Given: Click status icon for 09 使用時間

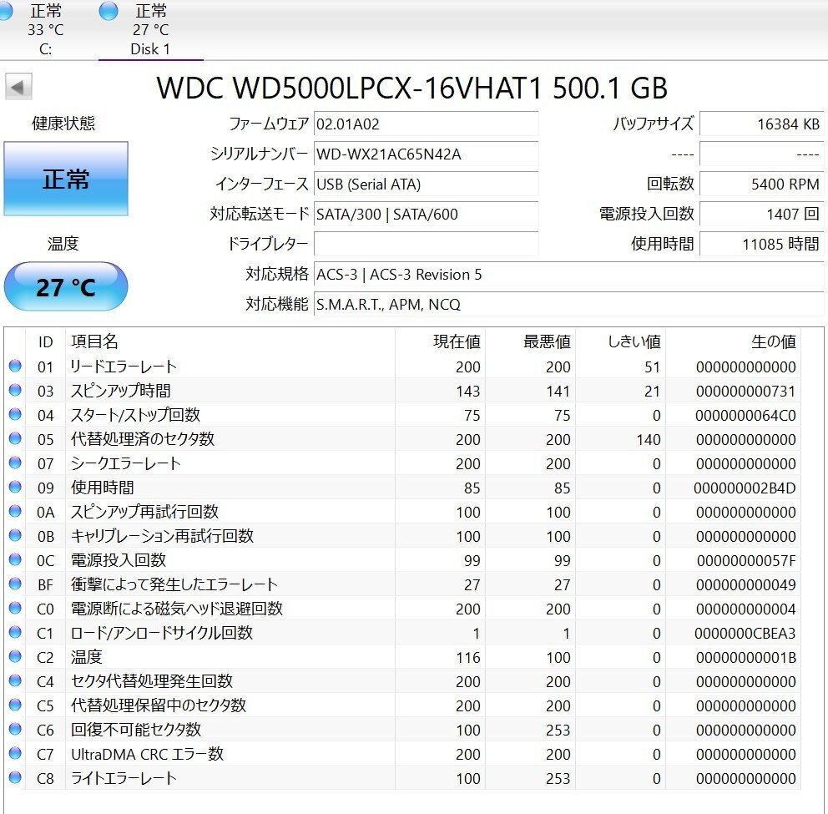Looking at the screenshot, I should pyautogui.click(x=15, y=487).
